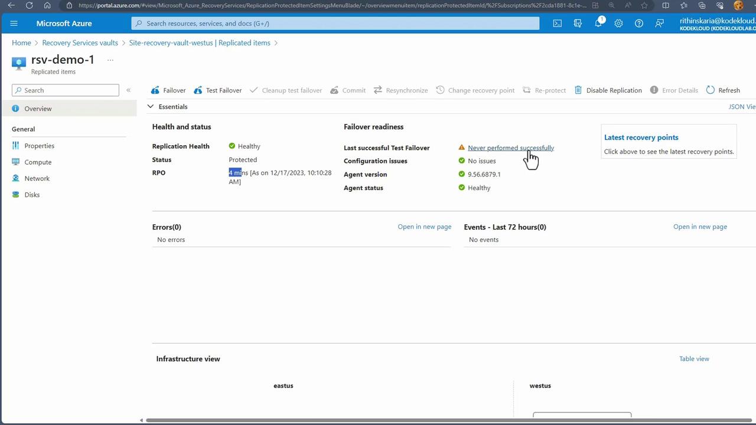Click Disable Replication
Image resolution: width=756 pixels, height=425 pixels.
(608, 90)
